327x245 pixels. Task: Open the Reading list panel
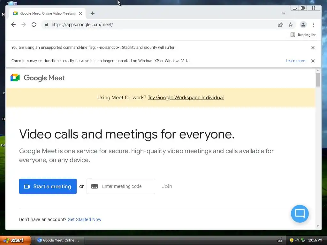point(303,35)
